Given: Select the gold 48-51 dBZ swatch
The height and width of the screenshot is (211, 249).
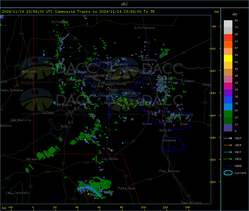Looking at the screenshot, I should click(228, 65).
